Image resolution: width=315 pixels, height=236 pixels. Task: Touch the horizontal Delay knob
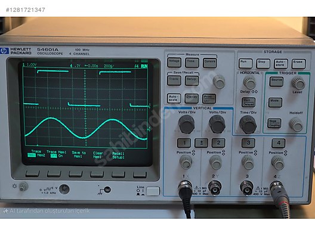click(249, 82)
